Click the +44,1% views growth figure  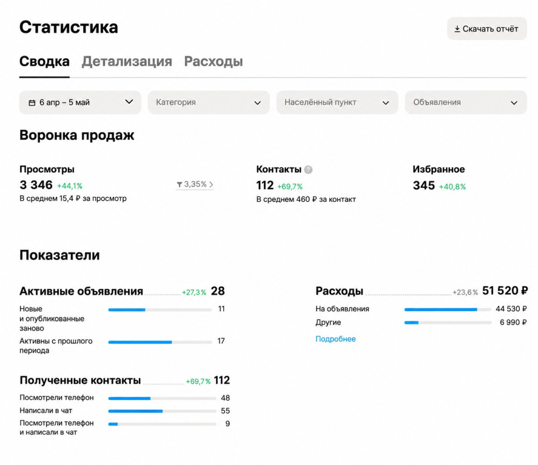tap(69, 186)
